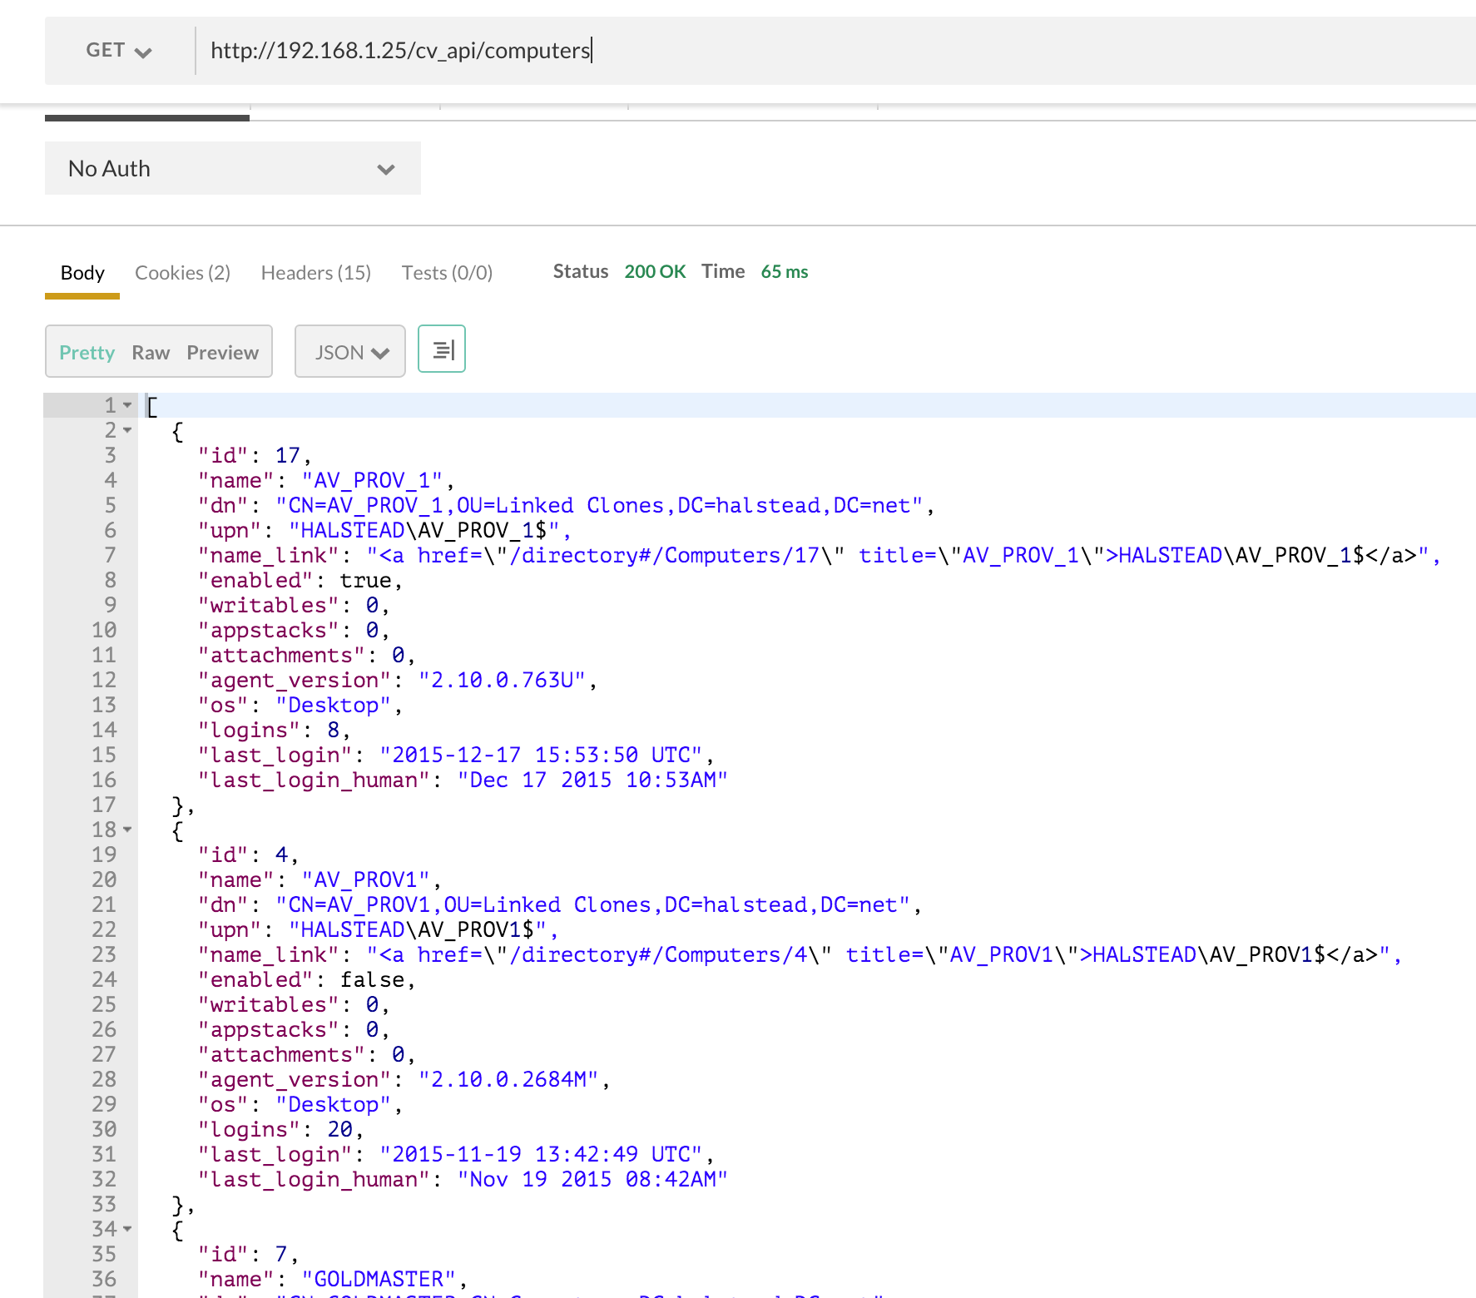Switch to the Tests (0/0) tab
1476x1298 pixels.
447,273
